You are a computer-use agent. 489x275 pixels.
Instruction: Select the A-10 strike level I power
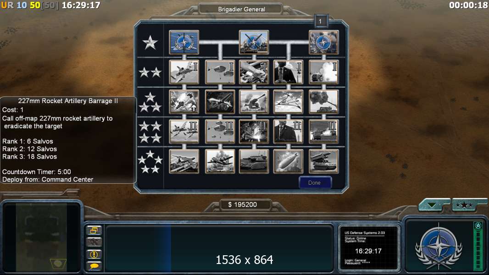click(x=184, y=72)
